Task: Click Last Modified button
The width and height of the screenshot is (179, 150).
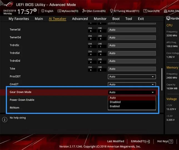Action: [116, 141]
